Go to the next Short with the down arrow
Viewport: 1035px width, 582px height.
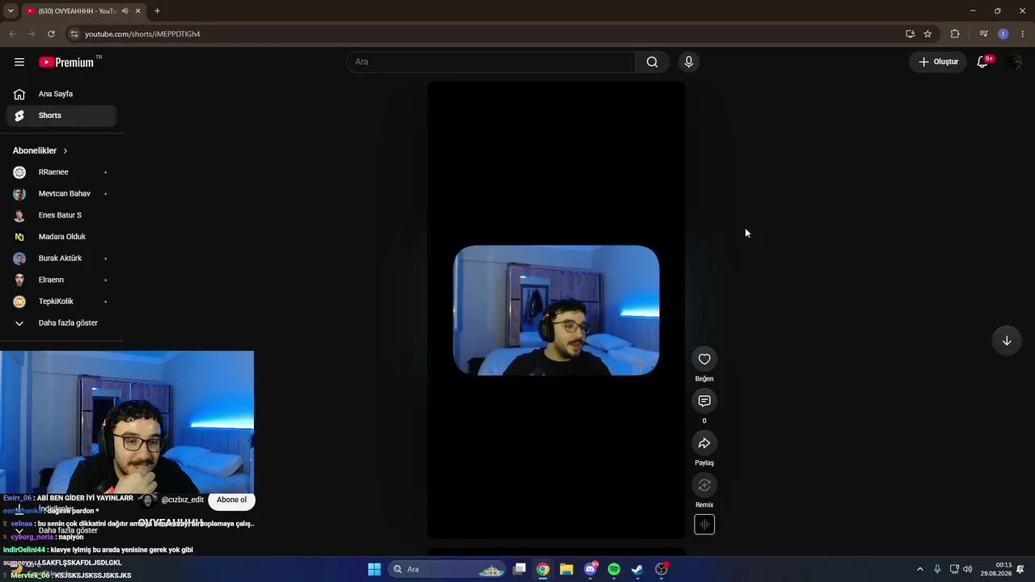tap(1007, 341)
